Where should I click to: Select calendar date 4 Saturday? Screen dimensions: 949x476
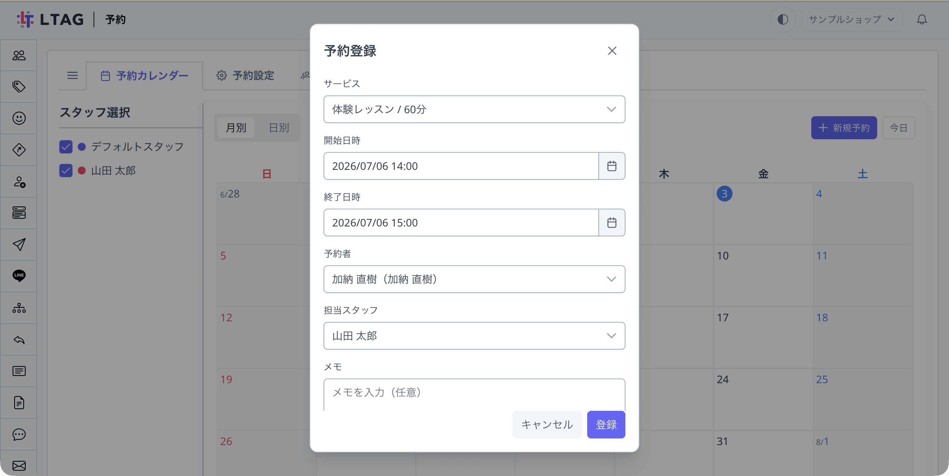[819, 194]
